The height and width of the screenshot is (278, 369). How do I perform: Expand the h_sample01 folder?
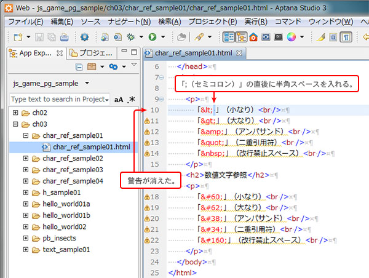pyautogui.click(x=26, y=193)
